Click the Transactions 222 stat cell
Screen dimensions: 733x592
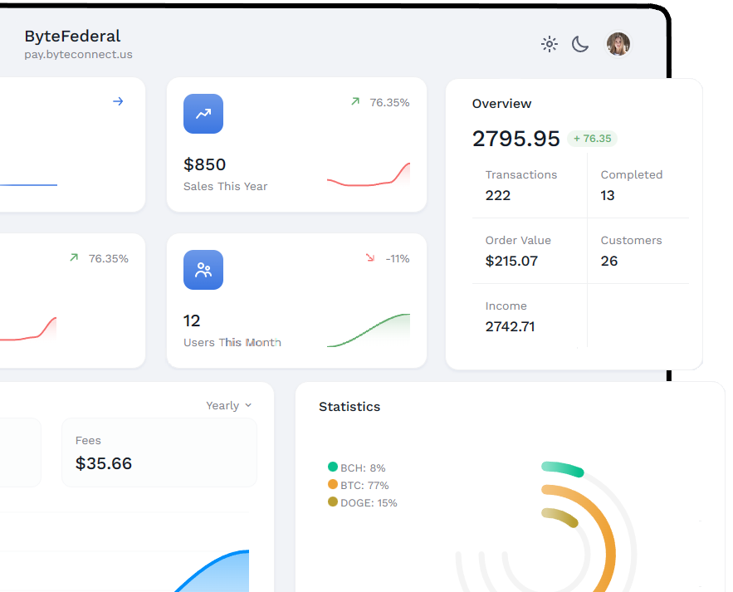point(529,185)
